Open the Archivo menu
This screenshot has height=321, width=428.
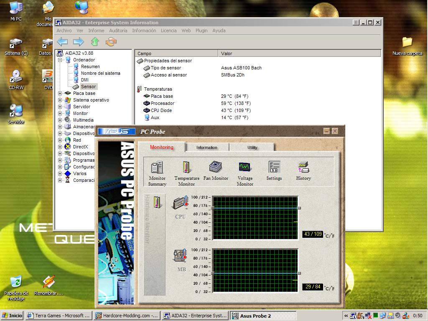pos(64,31)
